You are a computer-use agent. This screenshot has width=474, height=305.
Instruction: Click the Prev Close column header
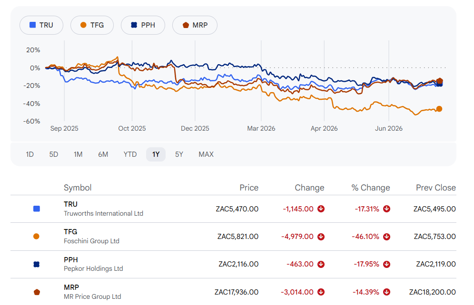[435, 188]
